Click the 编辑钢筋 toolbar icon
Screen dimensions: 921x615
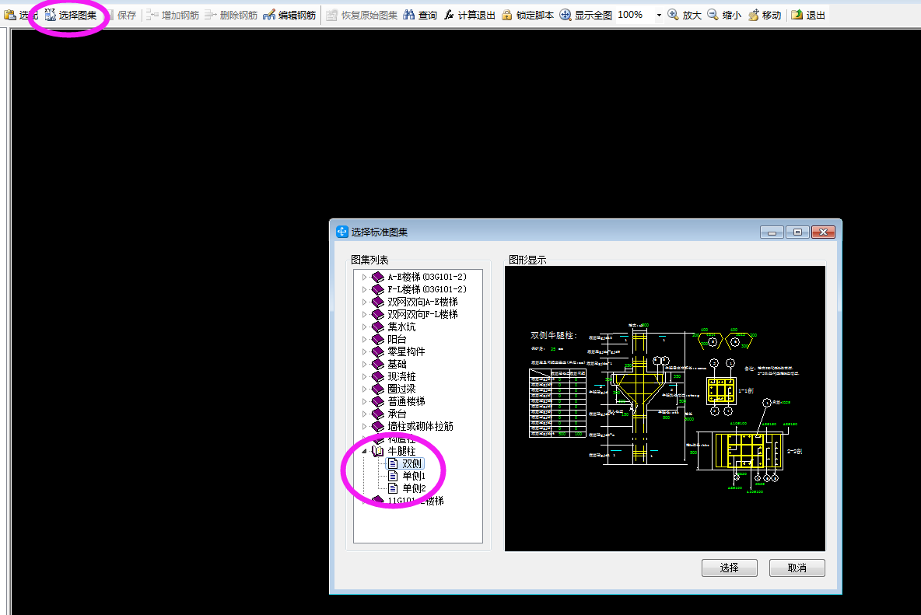pos(269,16)
